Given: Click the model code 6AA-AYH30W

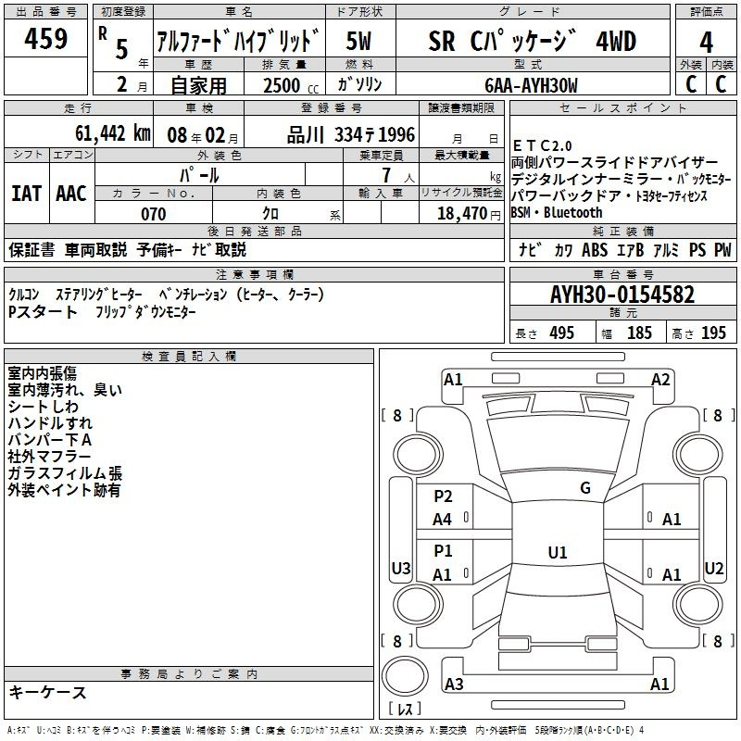Looking at the screenshot, I should tap(531, 85).
